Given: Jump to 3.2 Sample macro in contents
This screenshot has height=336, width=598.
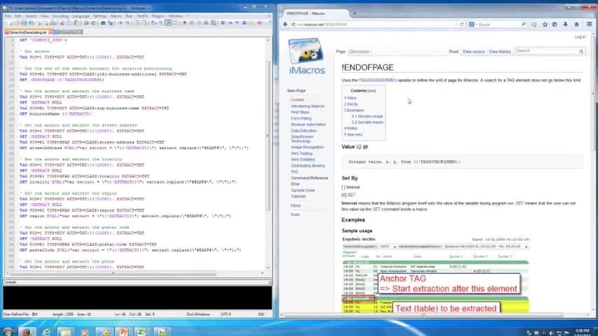Looking at the screenshot, I should 367,122.
